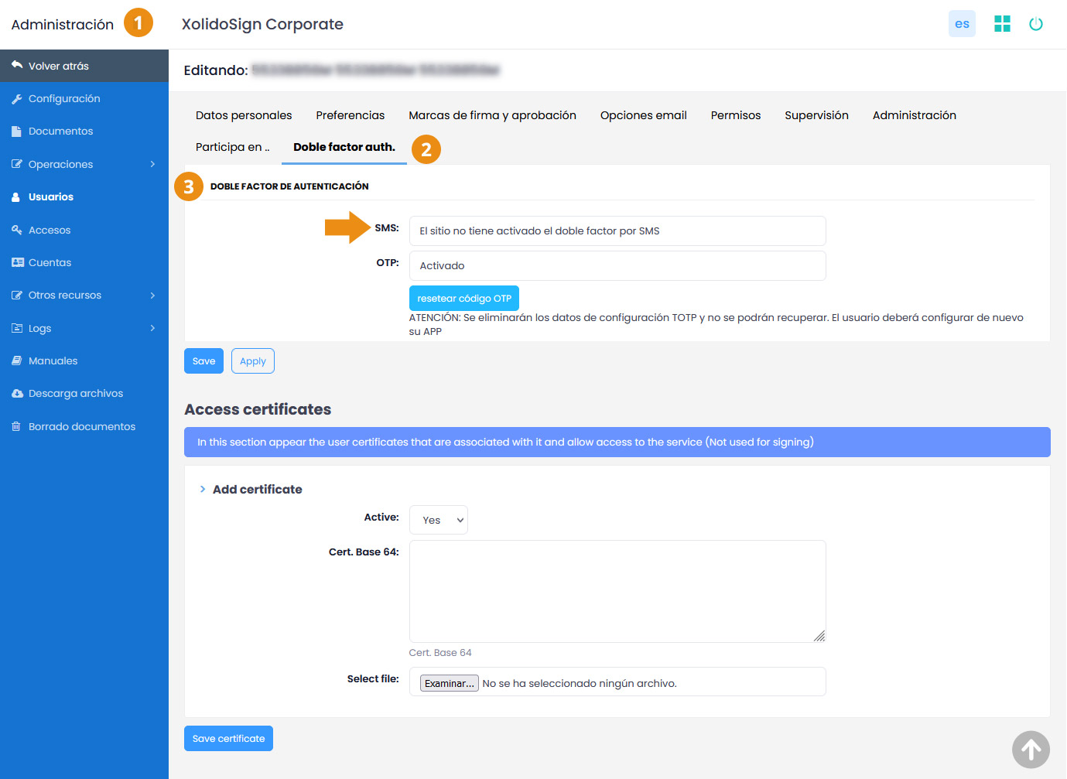Open the Participa en .. tab

pos(233,147)
